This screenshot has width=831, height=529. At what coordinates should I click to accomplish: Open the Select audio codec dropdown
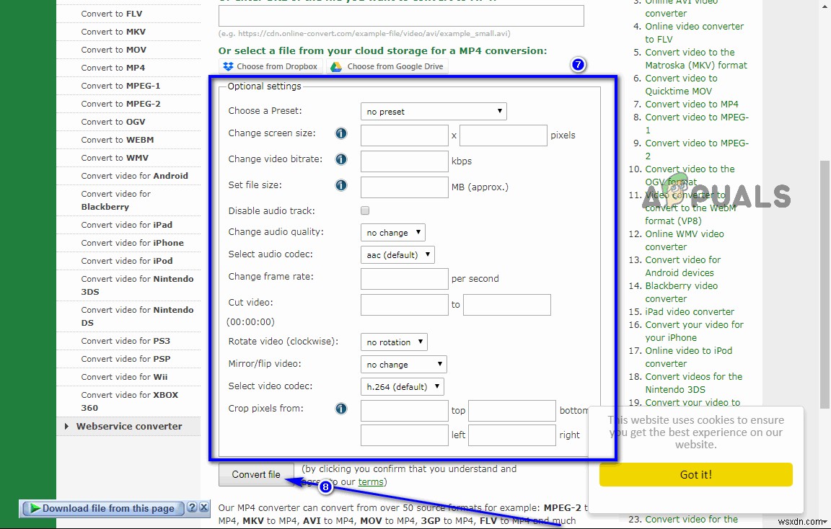coord(397,254)
